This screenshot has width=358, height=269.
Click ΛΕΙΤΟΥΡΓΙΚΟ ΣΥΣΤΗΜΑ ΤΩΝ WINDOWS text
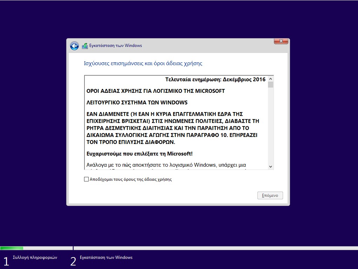tap(137, 103)
